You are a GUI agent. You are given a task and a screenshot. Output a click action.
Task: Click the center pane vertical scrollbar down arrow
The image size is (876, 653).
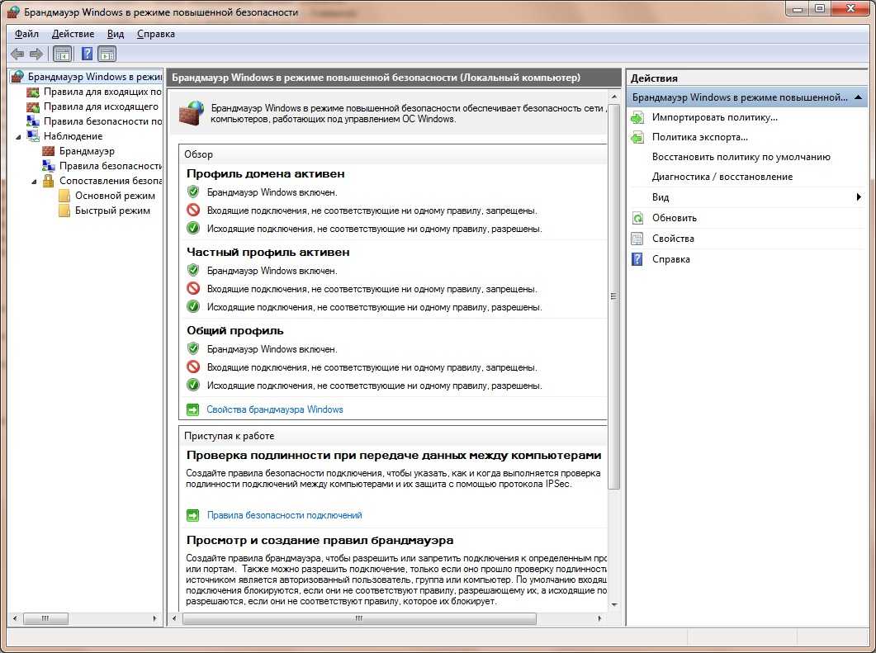coord(613,604)
